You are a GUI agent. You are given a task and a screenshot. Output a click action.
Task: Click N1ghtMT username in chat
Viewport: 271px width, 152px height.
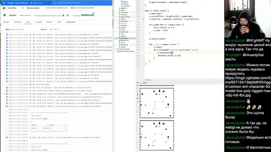click(233, 55)
